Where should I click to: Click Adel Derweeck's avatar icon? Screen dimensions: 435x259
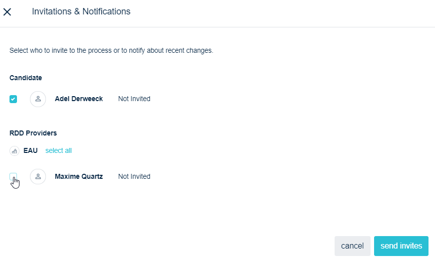[x=38, y=99]
